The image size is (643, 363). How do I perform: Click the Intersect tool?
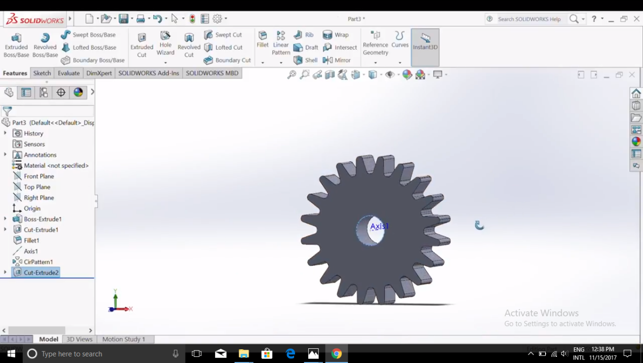coord(340,47)
